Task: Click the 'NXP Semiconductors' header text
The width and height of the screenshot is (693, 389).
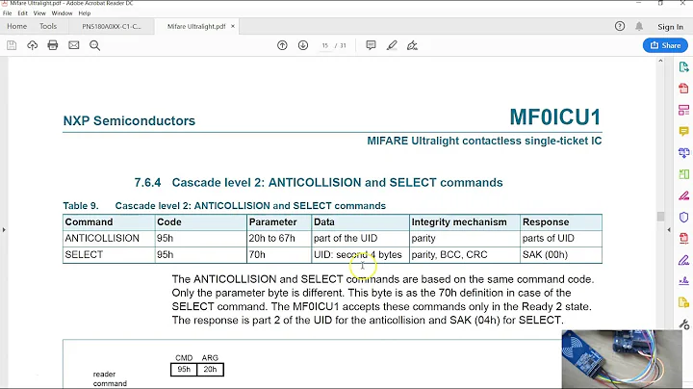Action: 129,120
